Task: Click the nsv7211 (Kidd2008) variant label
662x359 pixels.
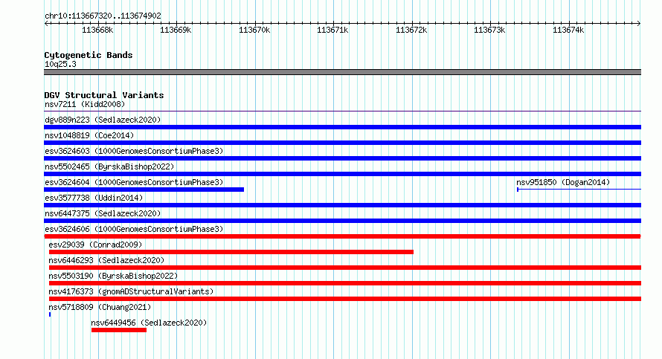Action: pyautogui.click(x=85, y=104)
